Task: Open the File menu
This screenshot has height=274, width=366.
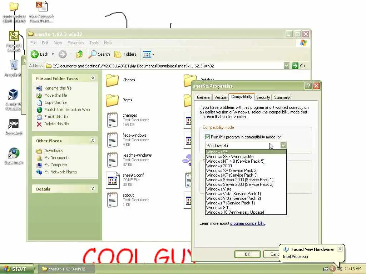Action: click(33, 43)
